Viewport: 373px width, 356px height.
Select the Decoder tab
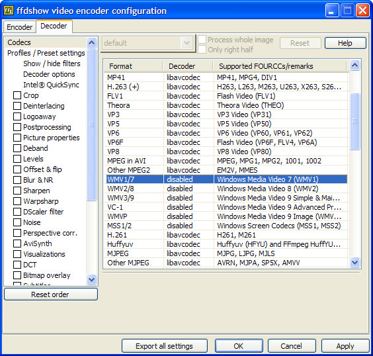(x=54, y=26)
